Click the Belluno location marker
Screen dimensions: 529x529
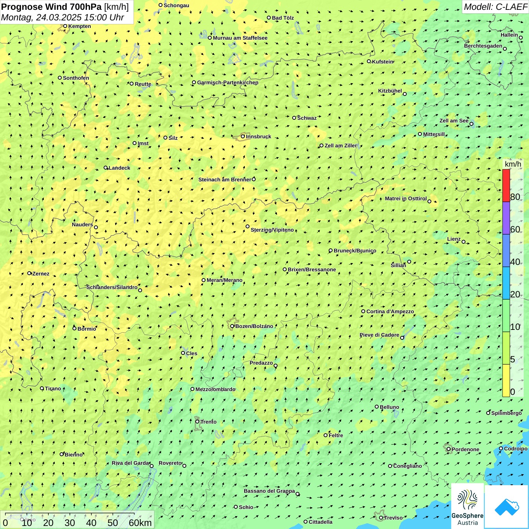click(x=377, y=407)
